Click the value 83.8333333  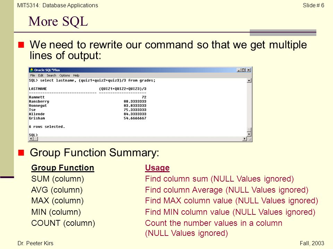[x=135, y=105]
